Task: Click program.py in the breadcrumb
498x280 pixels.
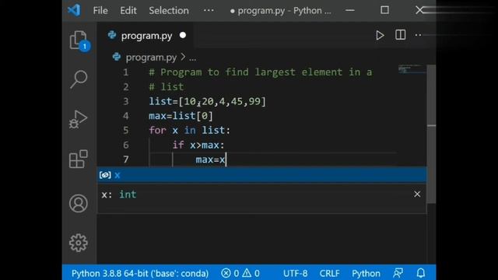Action: pos(151,58)
